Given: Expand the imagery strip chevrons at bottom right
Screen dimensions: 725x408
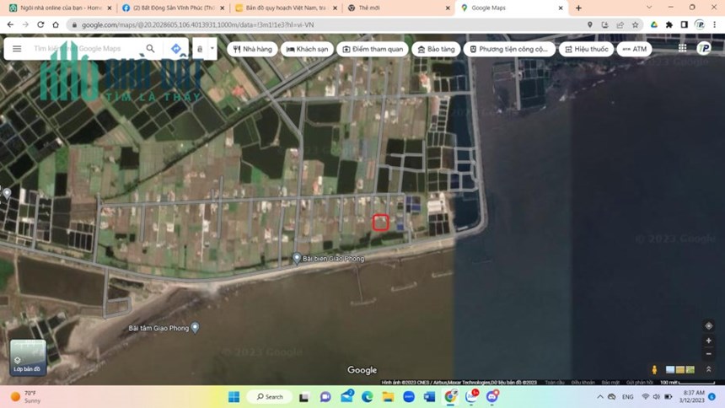Looking at the screenshot, I should pos(708,369).
